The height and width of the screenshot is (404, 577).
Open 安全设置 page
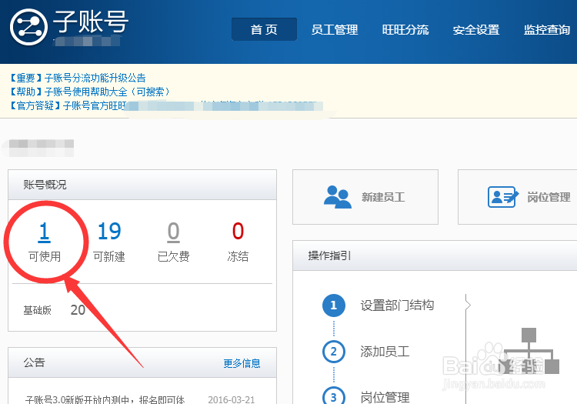[x=476, y=30]
